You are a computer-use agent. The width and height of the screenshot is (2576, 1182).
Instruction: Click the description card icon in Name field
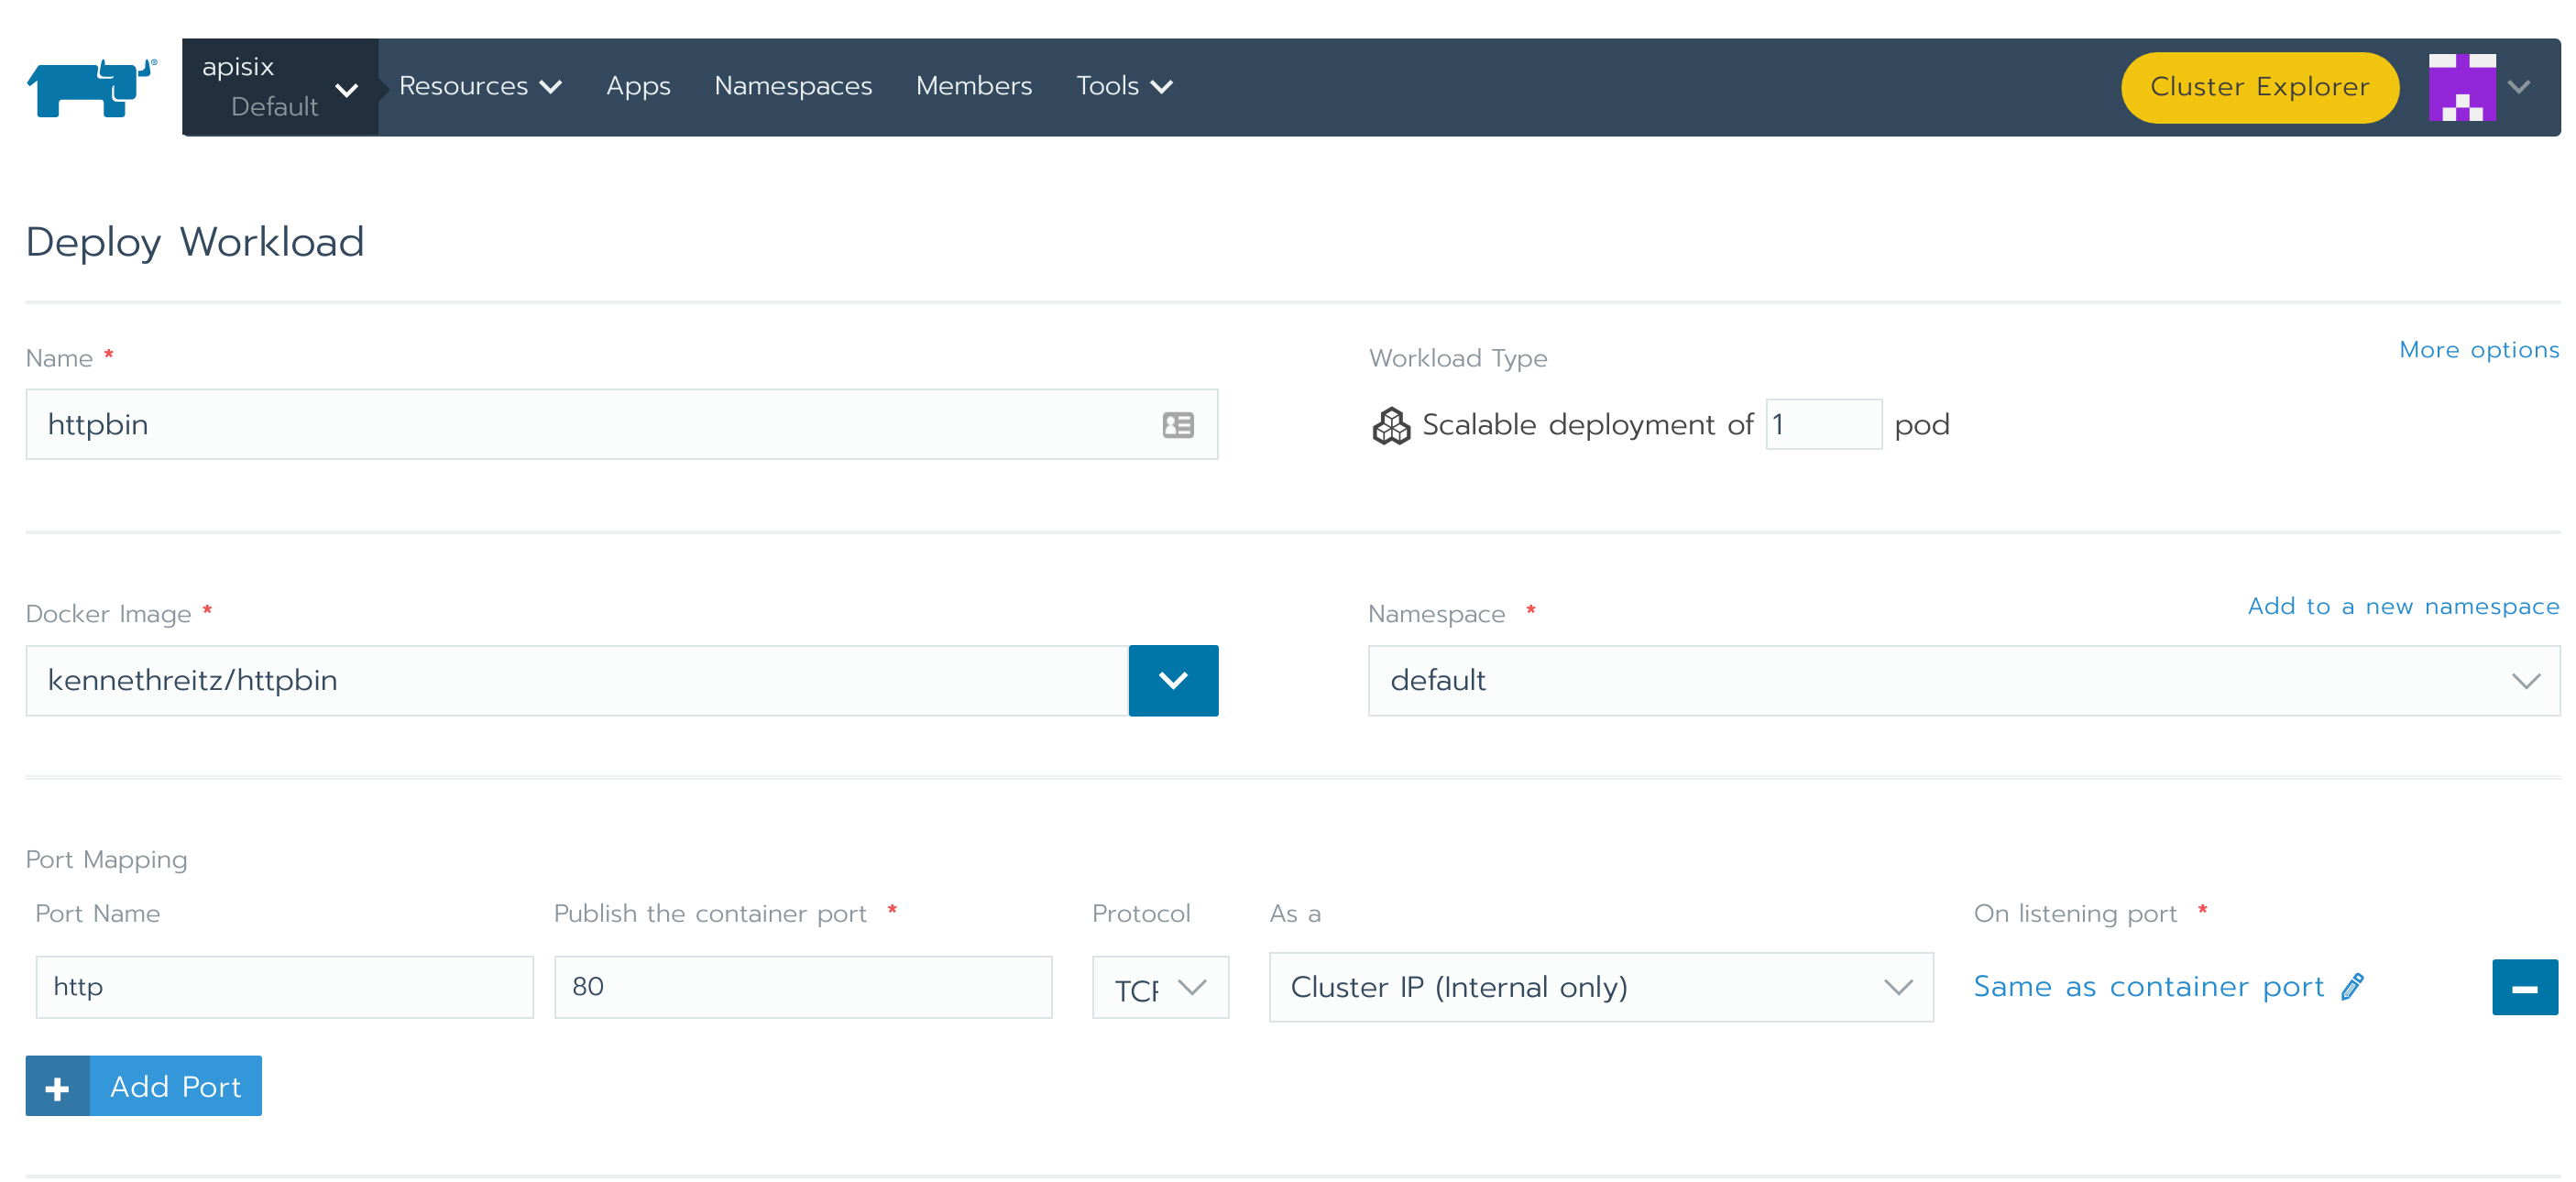point(1177,425)
